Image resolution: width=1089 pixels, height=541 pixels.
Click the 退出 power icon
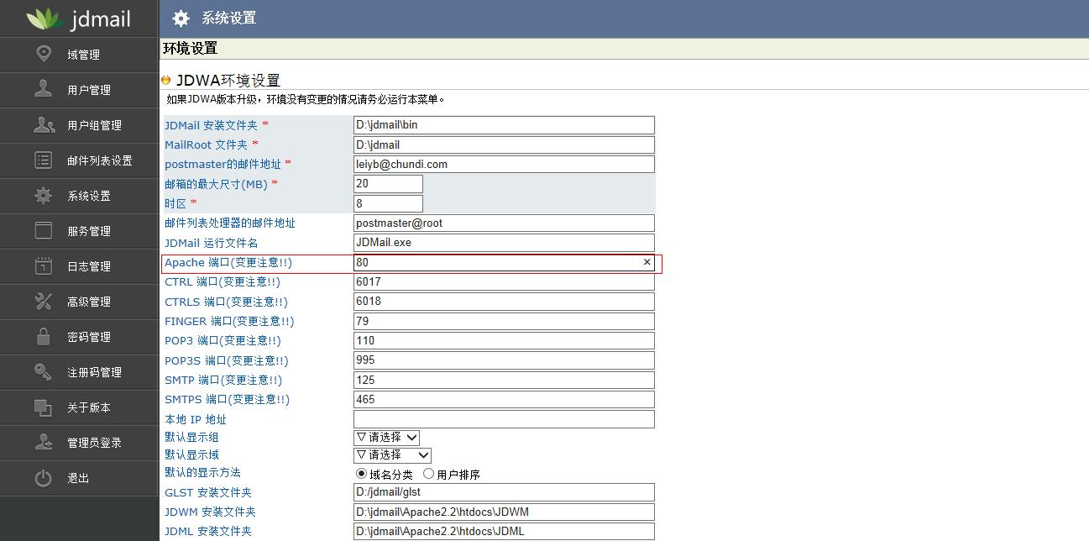point(44,477)
